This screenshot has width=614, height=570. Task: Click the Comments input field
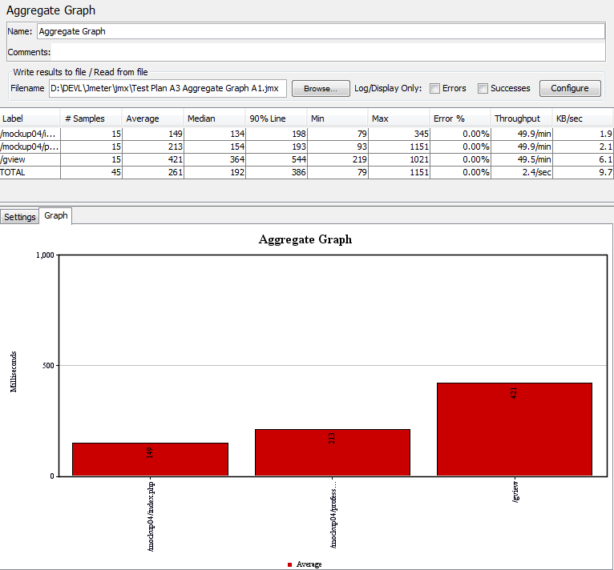tap(329, 52)
